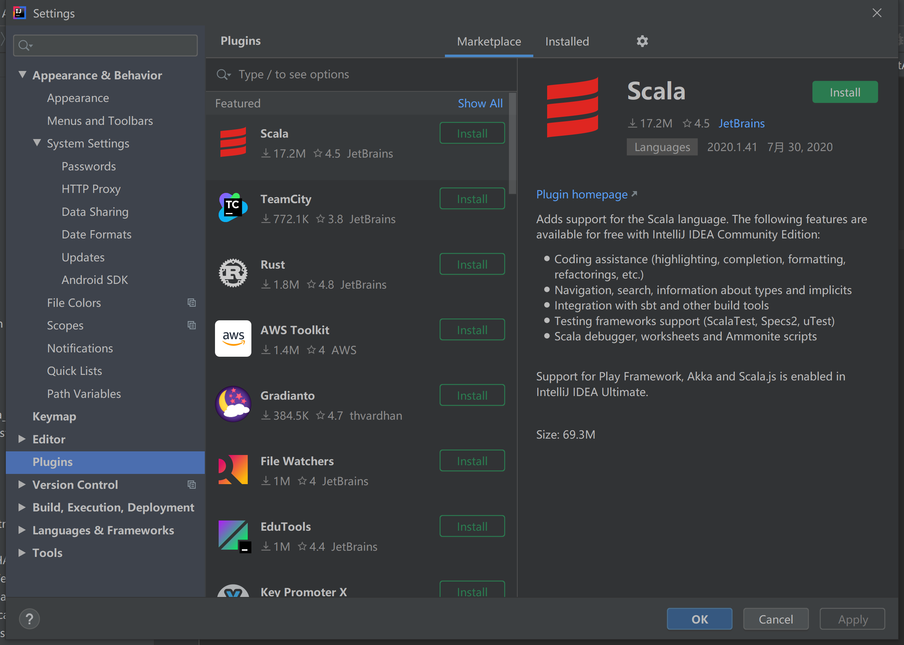Click the File Watchers plugin icon
Viewport: 904px width, 645px height.
click(233, 470)
